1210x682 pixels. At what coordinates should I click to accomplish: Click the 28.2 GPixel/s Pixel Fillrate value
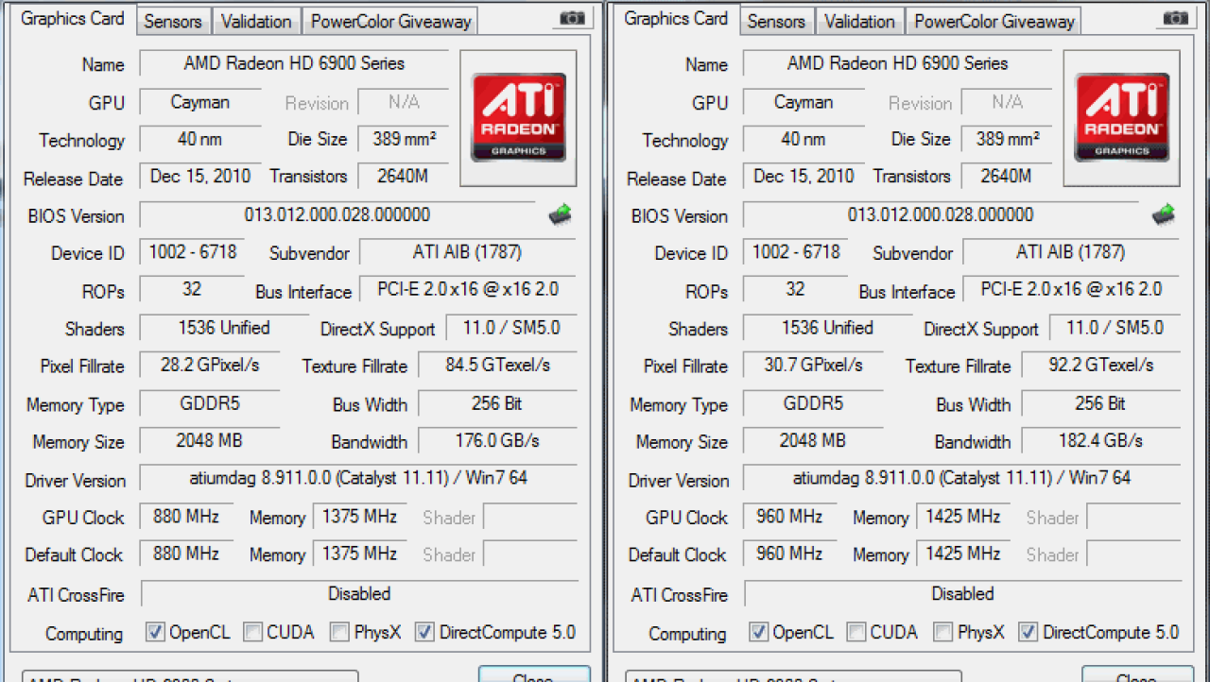pos(210,365)
